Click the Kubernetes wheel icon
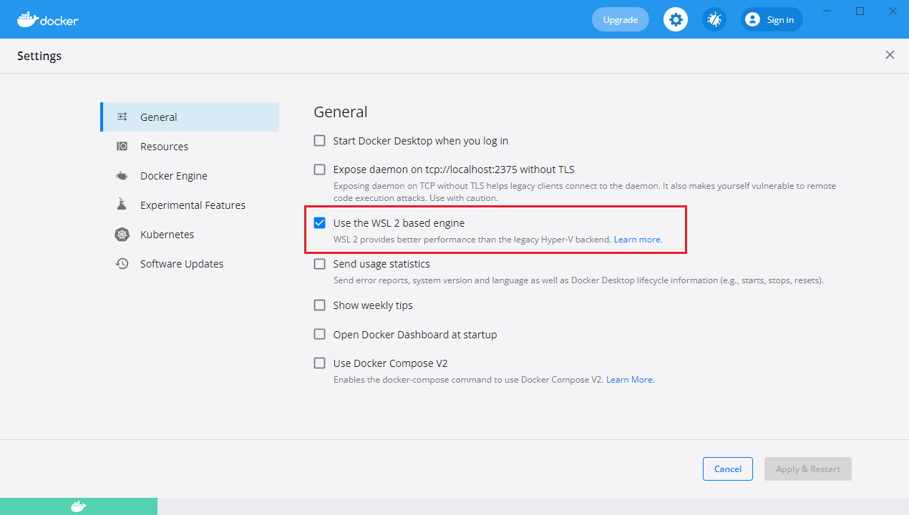The width and height of the screenshot is (909, 515). click(122, 235)
